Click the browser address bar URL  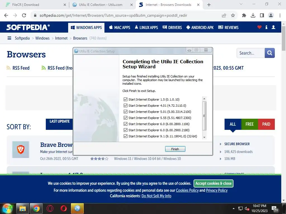click(x=113, y=16)
